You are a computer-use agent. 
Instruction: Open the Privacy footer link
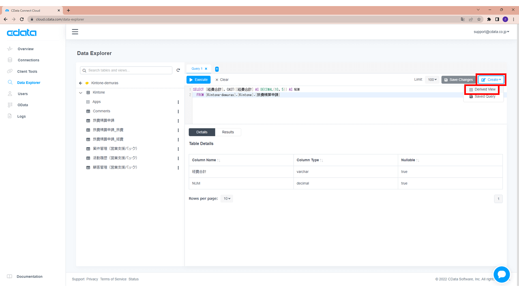pos(92,279)
